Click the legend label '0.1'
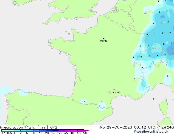 (3, 133)
